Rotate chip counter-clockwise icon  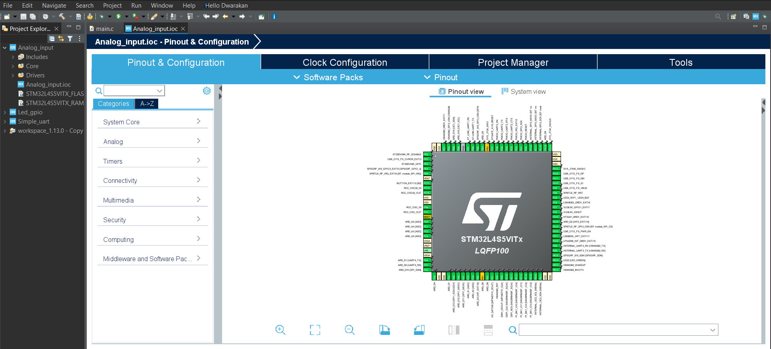(x=419, y=330)
